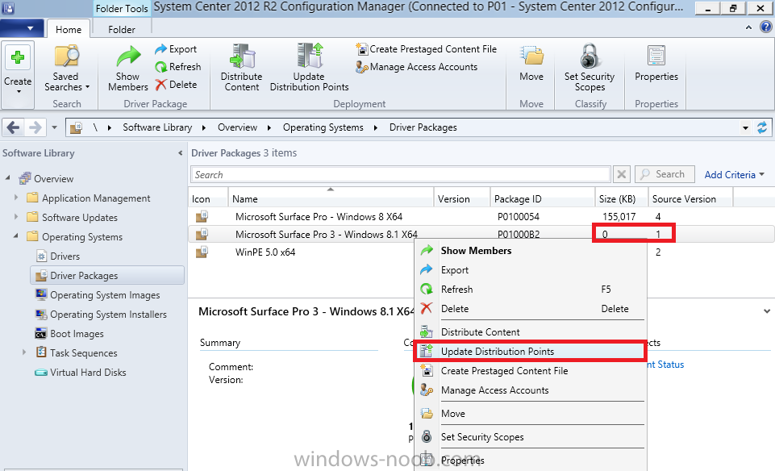Select Operating System Images node

[98, 295]
